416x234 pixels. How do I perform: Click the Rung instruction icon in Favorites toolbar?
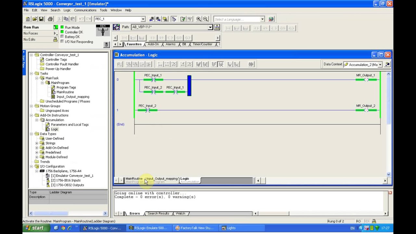(124, 38)
